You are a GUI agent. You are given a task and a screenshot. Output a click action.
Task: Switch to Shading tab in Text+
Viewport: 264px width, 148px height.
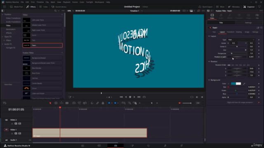(238, 32)
